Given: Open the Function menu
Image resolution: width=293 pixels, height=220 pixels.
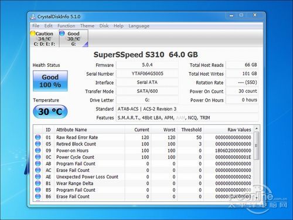Looking at the screenshot, I should tap(66, 26).
